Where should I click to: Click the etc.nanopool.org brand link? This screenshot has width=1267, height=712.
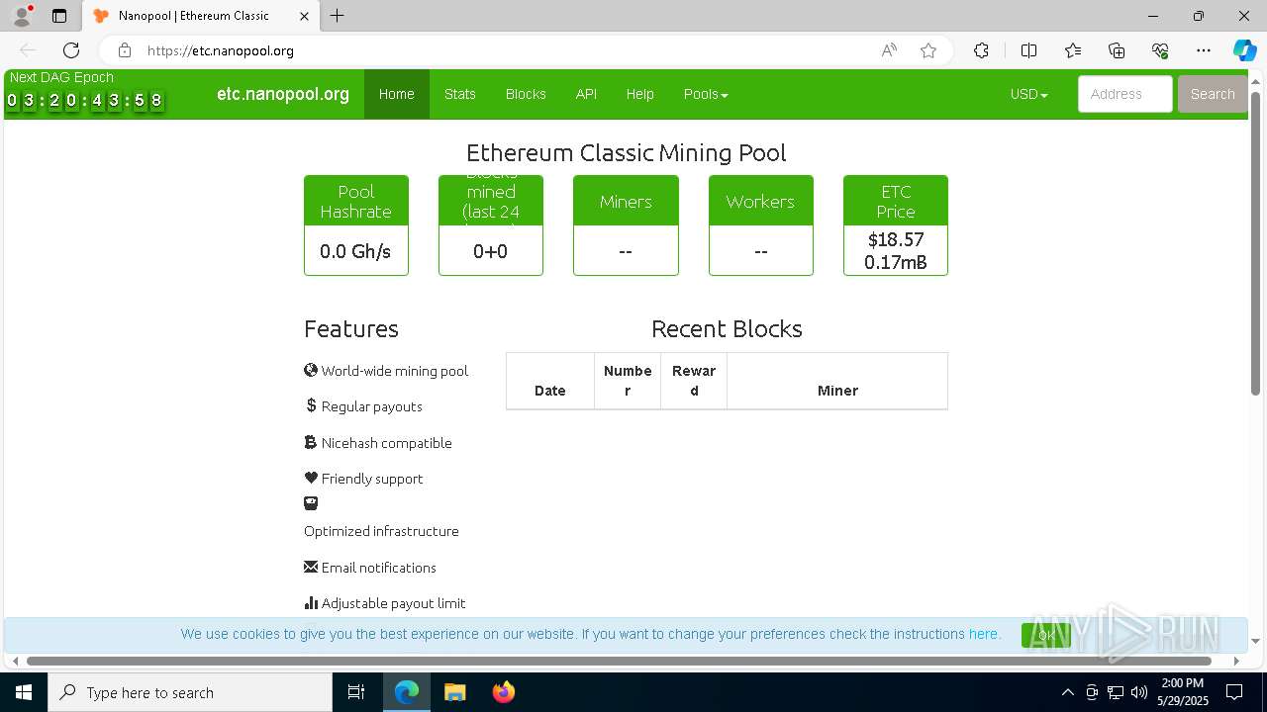(283, 94)
